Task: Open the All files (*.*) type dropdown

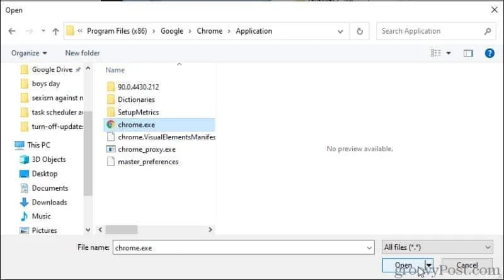Action: (x=437, y=247)
